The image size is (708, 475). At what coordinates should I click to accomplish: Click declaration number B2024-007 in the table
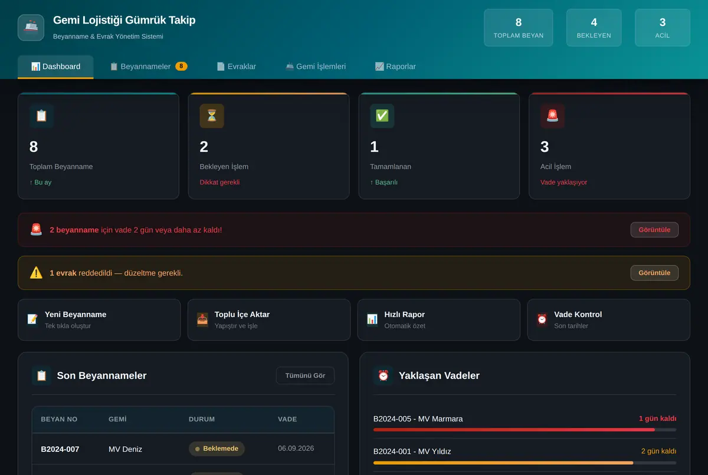coord(60,449)
